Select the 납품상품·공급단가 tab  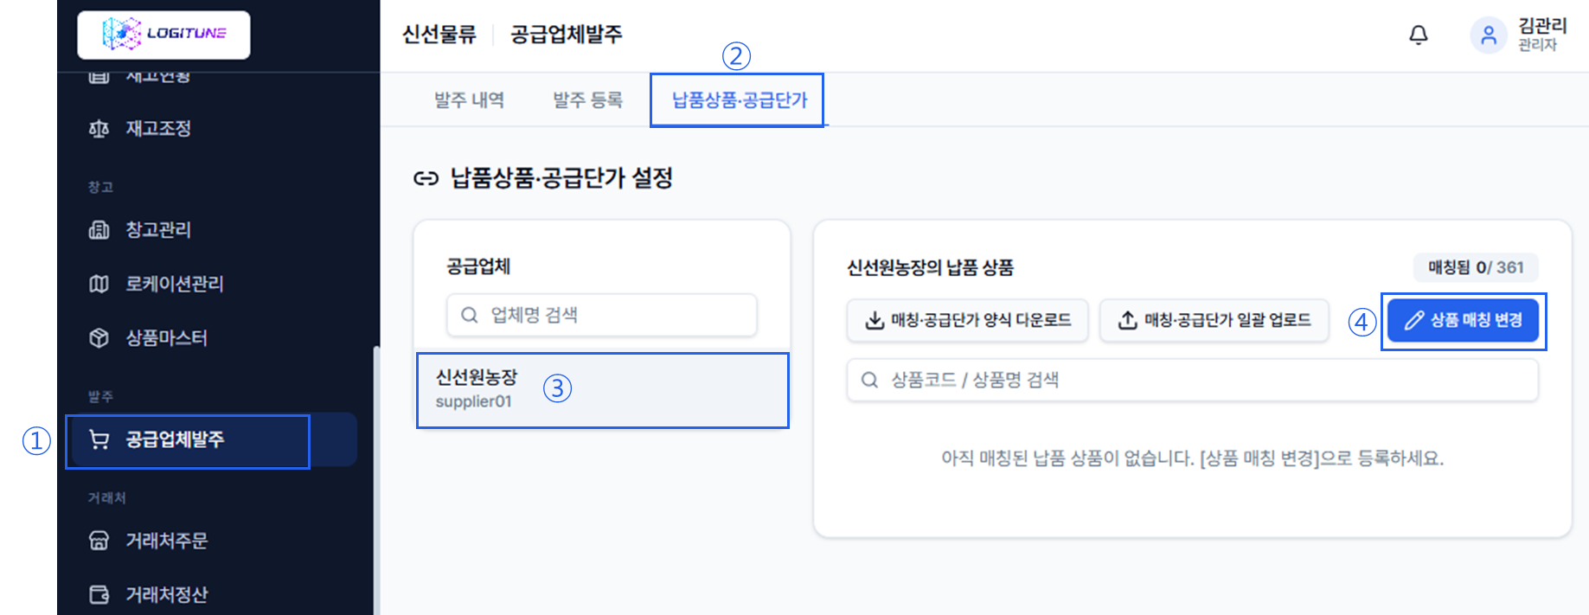(x=740, y=100)
